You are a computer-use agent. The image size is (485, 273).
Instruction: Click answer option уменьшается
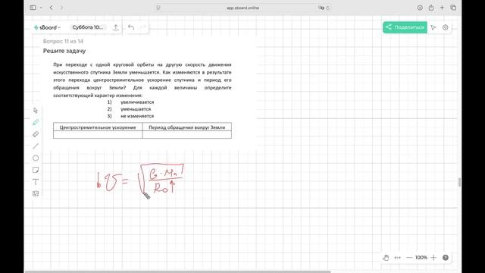pos(136,109)
